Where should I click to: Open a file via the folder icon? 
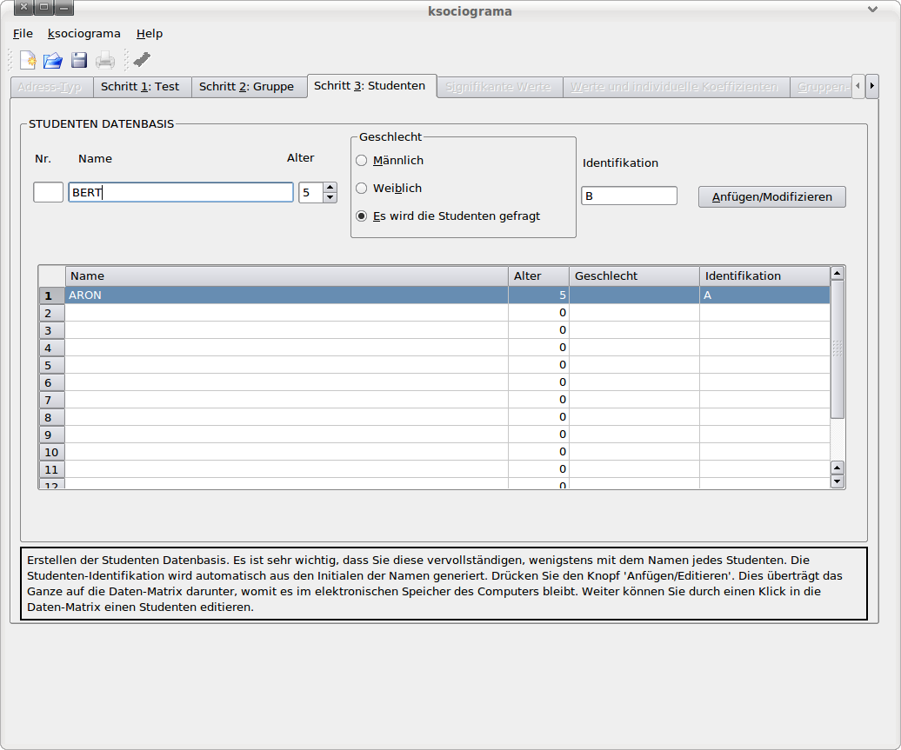53,60
